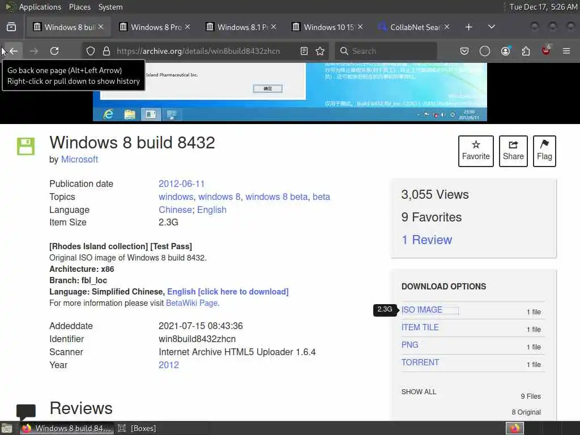Image resolution: width=580 pixels, height=435 pixels.
Task: Open a new browser tab
Action: click(468, 27)
